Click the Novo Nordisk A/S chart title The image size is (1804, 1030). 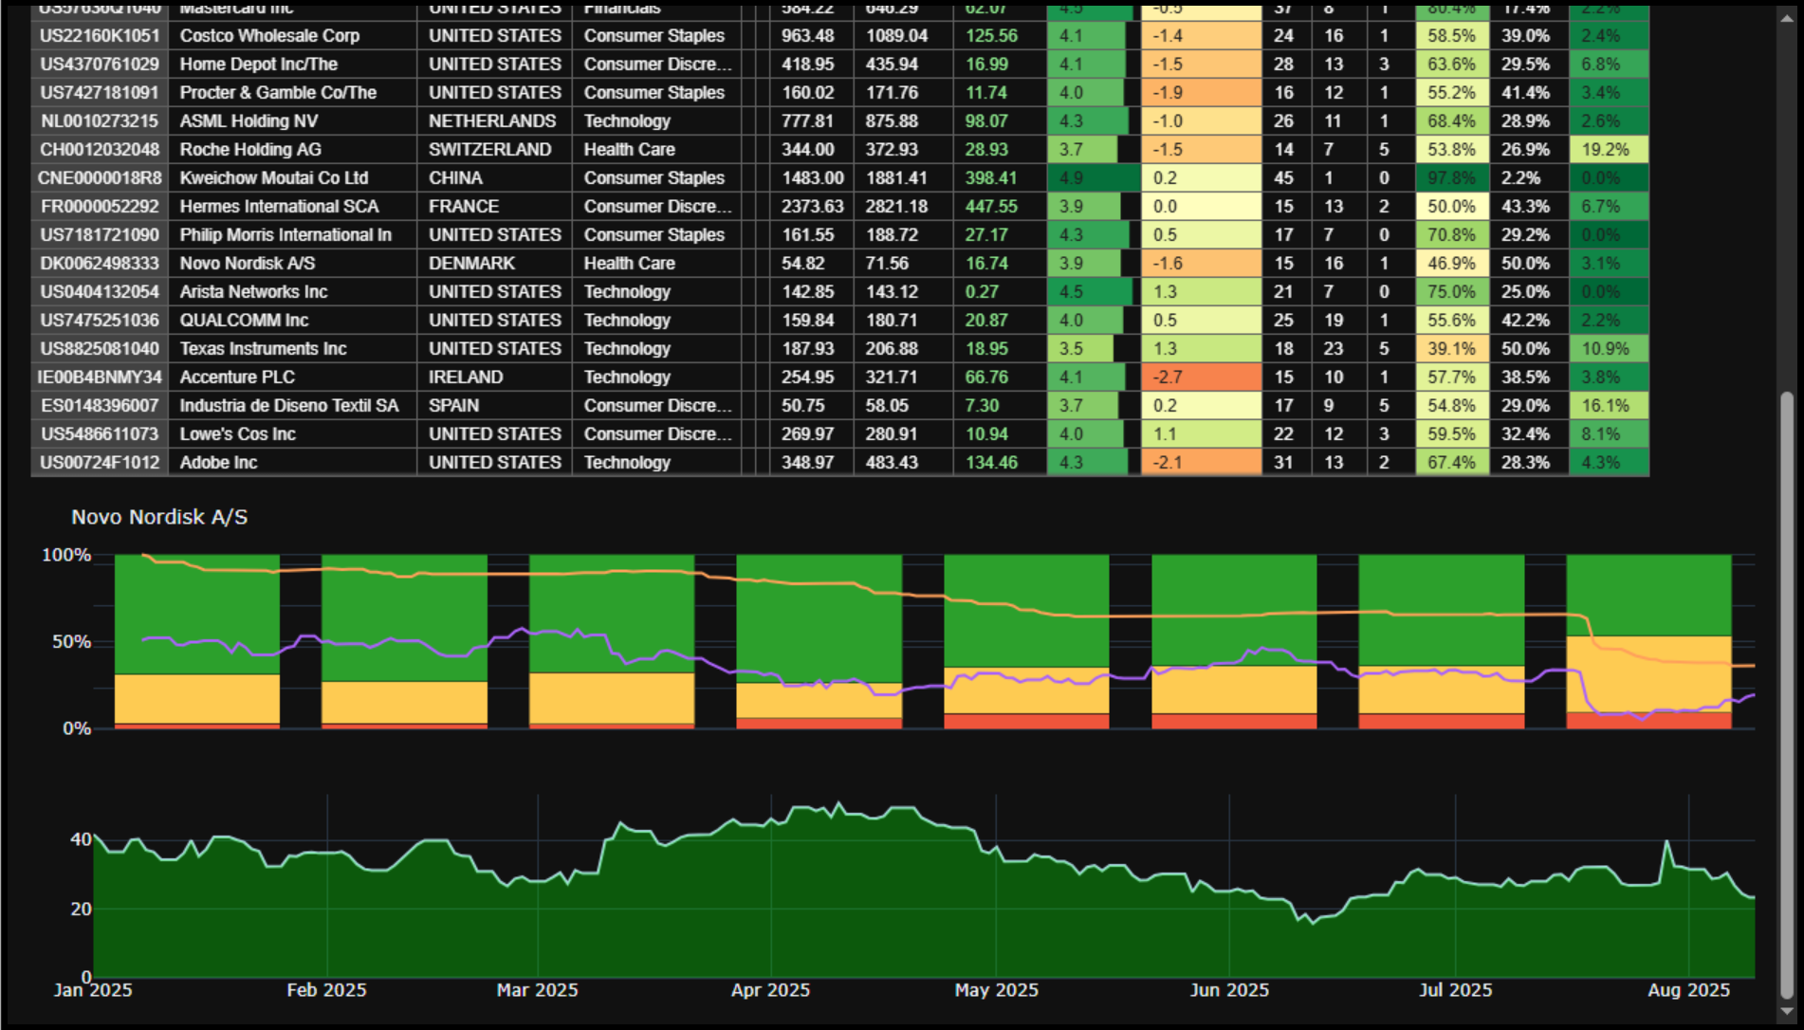pos(159,517)
